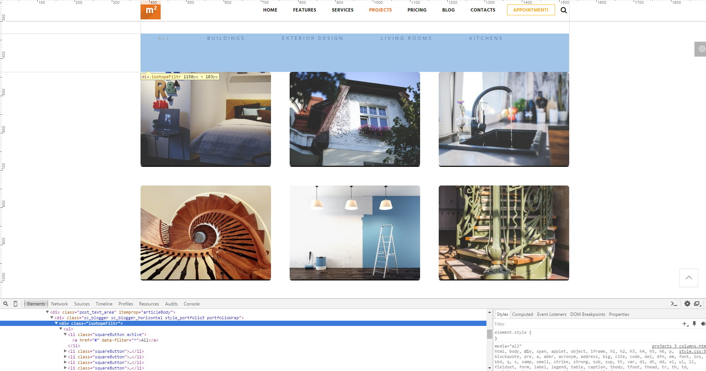Collapse the 'squareButton active' li node

(x=65, y=334)
